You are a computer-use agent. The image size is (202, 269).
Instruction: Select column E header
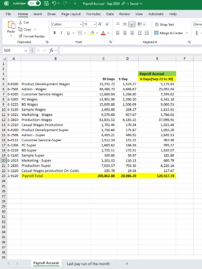157,59
